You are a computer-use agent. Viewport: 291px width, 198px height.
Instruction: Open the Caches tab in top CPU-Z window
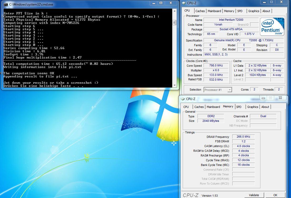(200, 11)
